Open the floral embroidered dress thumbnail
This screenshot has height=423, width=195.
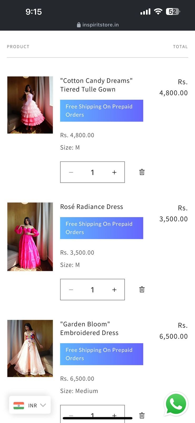pos(30,348)
